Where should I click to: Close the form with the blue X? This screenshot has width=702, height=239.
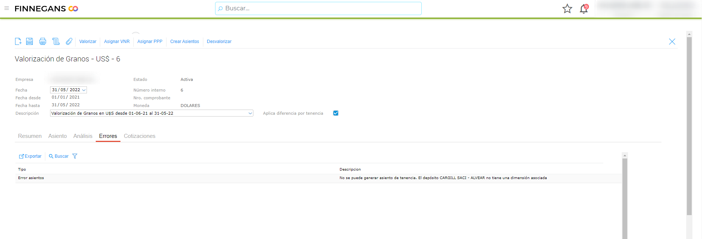[x=672, y=42]
